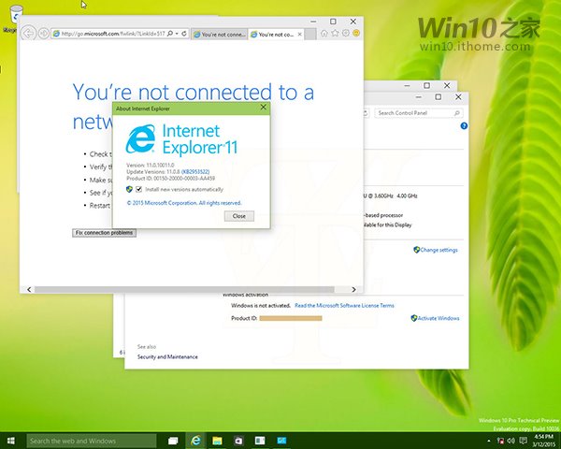The width and height of the screenshot is (561, 449).
Task: Click the network status tray icon
Action: pos(500,441)
